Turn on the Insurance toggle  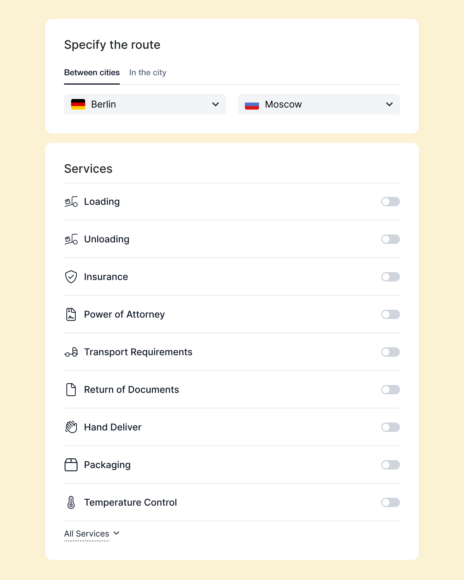[x=390, y=277]
